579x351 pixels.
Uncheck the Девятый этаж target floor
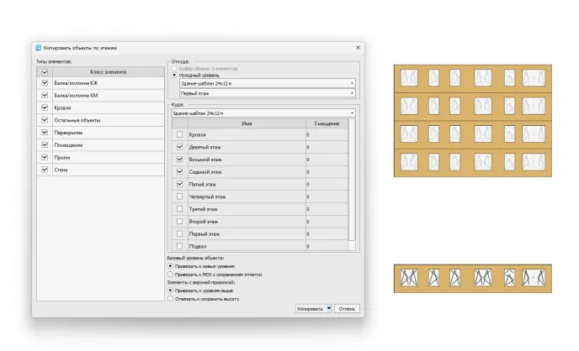coord(178,147)
